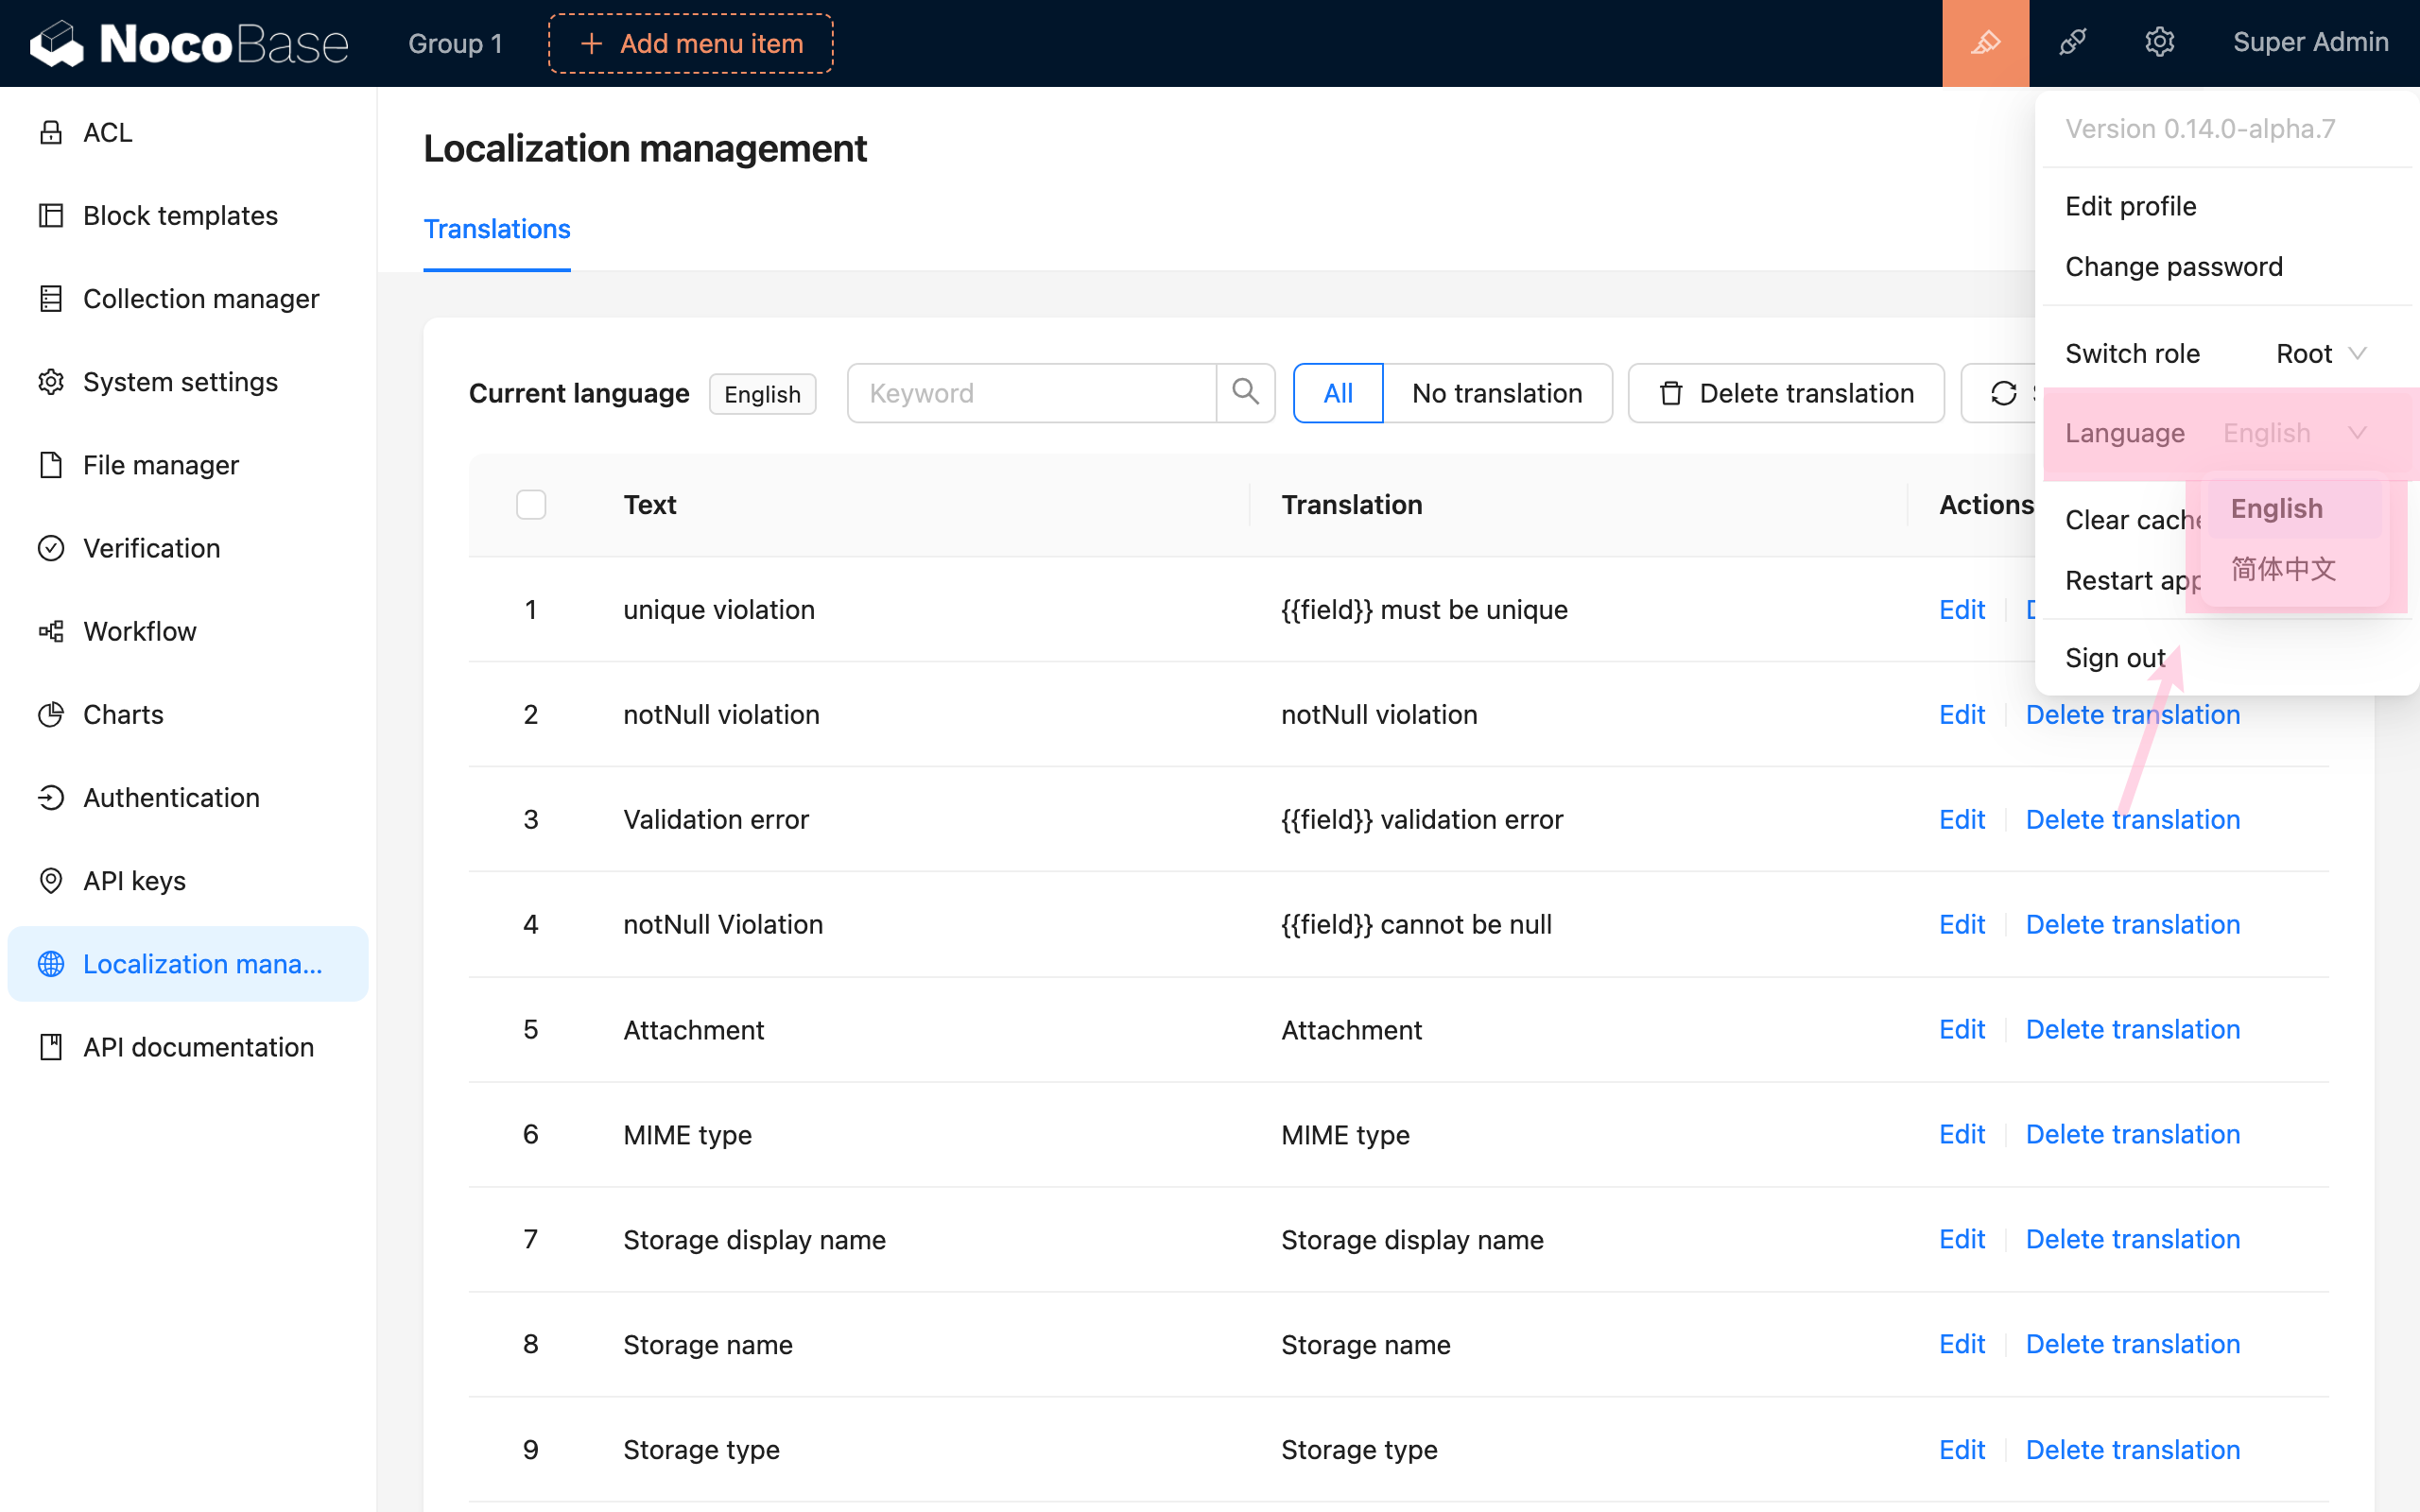Select the All filter option

[1337, 393]
